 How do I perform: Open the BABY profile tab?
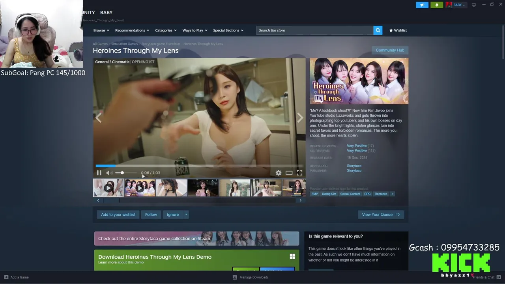pos(106,13)
